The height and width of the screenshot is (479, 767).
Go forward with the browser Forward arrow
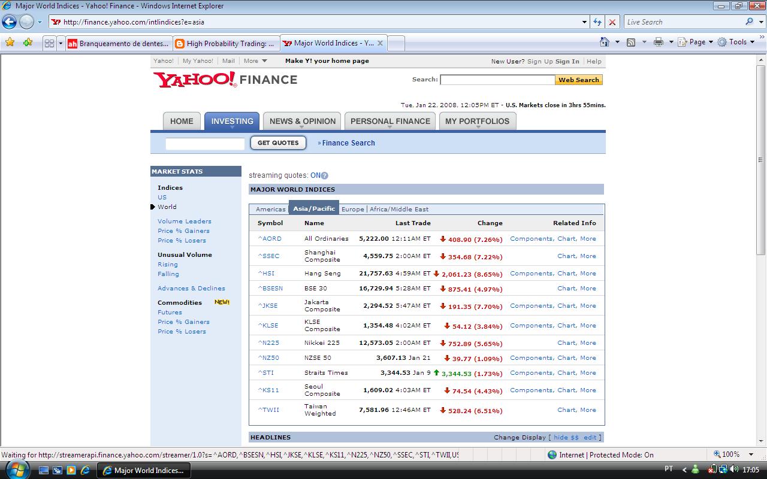pos(26,22)
